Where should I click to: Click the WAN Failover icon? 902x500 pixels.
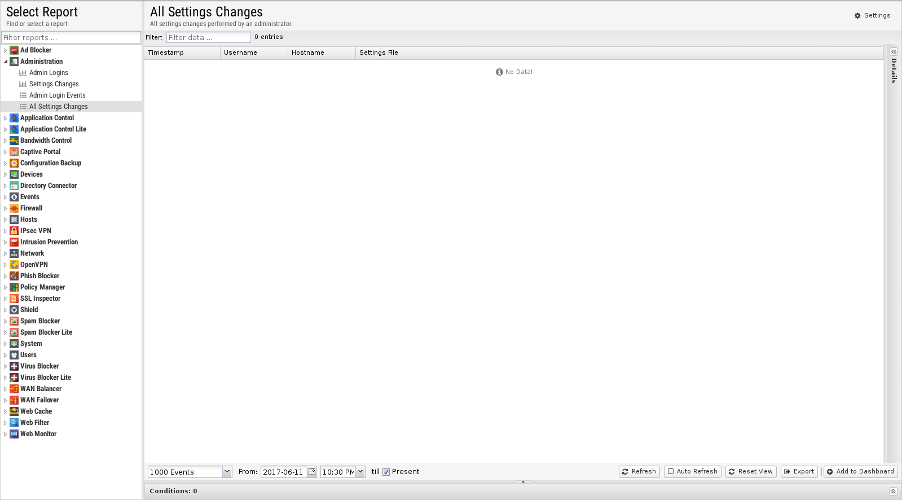point(14,400)
